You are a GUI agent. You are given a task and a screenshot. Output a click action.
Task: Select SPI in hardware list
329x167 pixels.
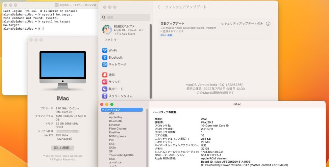[111, 151]
